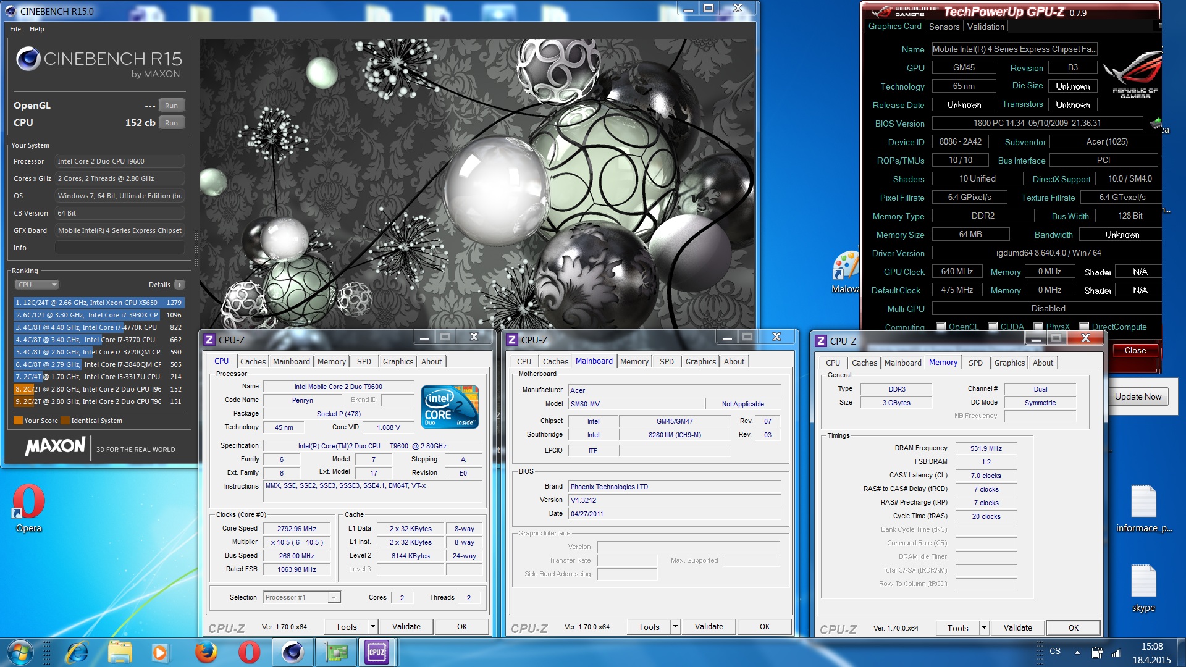Image resolution: width=1186 pixels, height=667 pixels.
Task: Click the Z icon of the Mainboard CPU-Z window
Action: click(x=512, y=340)
